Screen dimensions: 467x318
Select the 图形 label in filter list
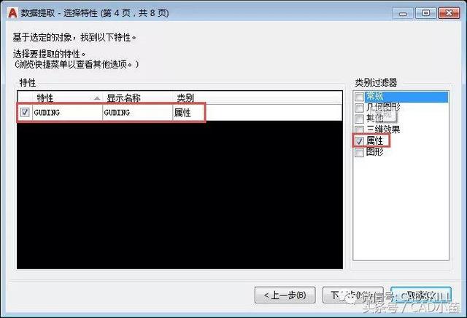[374, 152]
